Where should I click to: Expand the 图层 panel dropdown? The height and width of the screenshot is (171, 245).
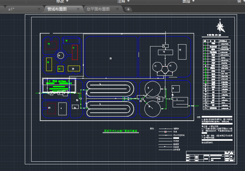tap(189, 2)
